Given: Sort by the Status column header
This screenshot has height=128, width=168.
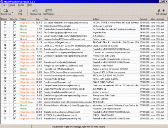Looking at the screenshot, I should click(27, 19).
